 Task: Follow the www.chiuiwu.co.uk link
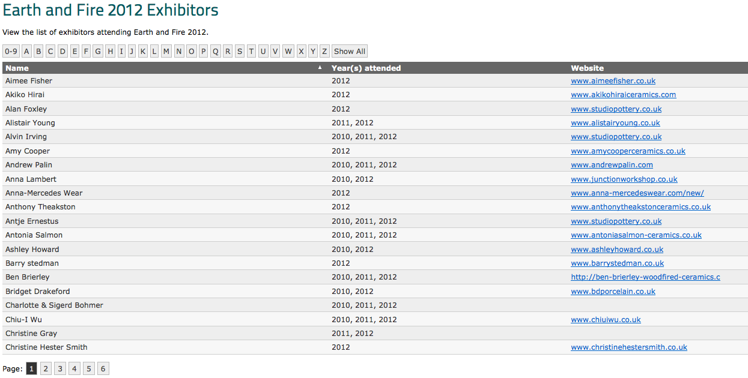(606, 320)
